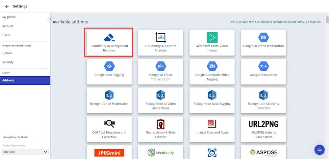Click the Rekognition AI Video Moderation label
The height and width of the screenshot is (159, 329).
[161, 106]
